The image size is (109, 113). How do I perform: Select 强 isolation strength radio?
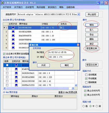point(84,106)
